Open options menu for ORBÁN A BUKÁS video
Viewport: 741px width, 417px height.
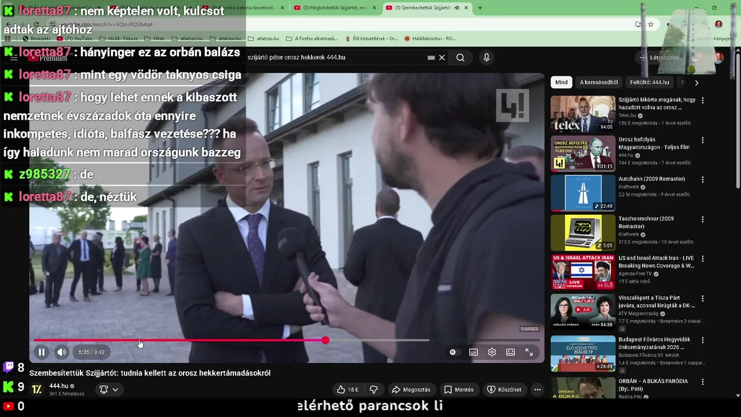(703, 382)
